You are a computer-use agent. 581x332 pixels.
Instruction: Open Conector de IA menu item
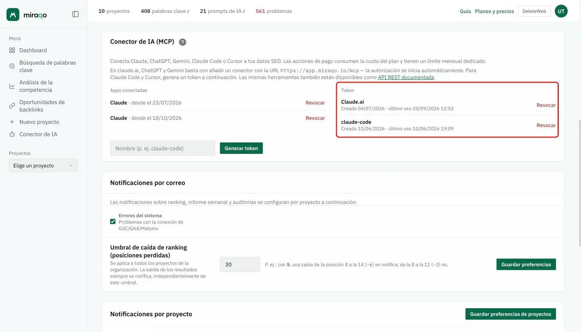click(x=38, y=134)
